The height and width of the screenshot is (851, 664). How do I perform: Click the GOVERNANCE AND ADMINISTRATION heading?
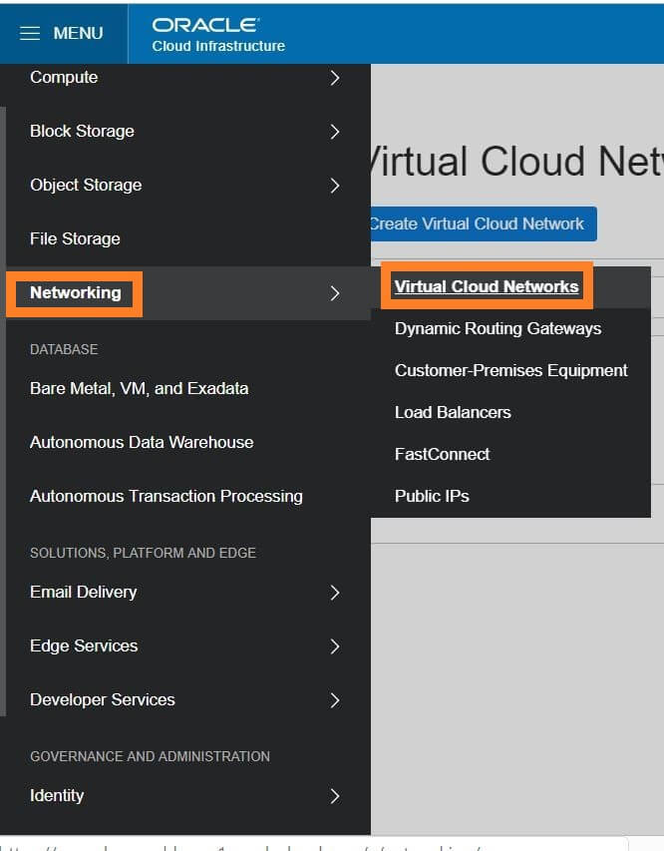150,756
